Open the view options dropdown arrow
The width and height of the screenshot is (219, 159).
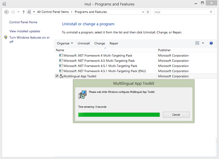203,43
